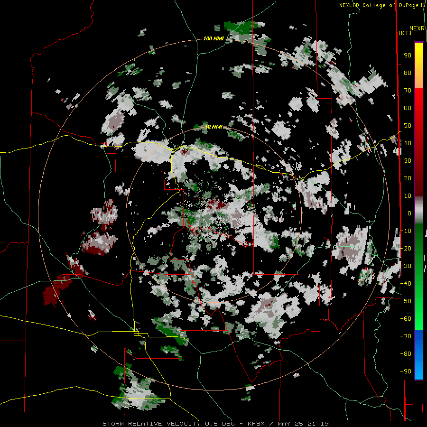Image resolution: width=427 pixels, height=427 pixels.
Task: Click the "[KT]" units label
Action: pyautogui.click(x=405, y=33)
